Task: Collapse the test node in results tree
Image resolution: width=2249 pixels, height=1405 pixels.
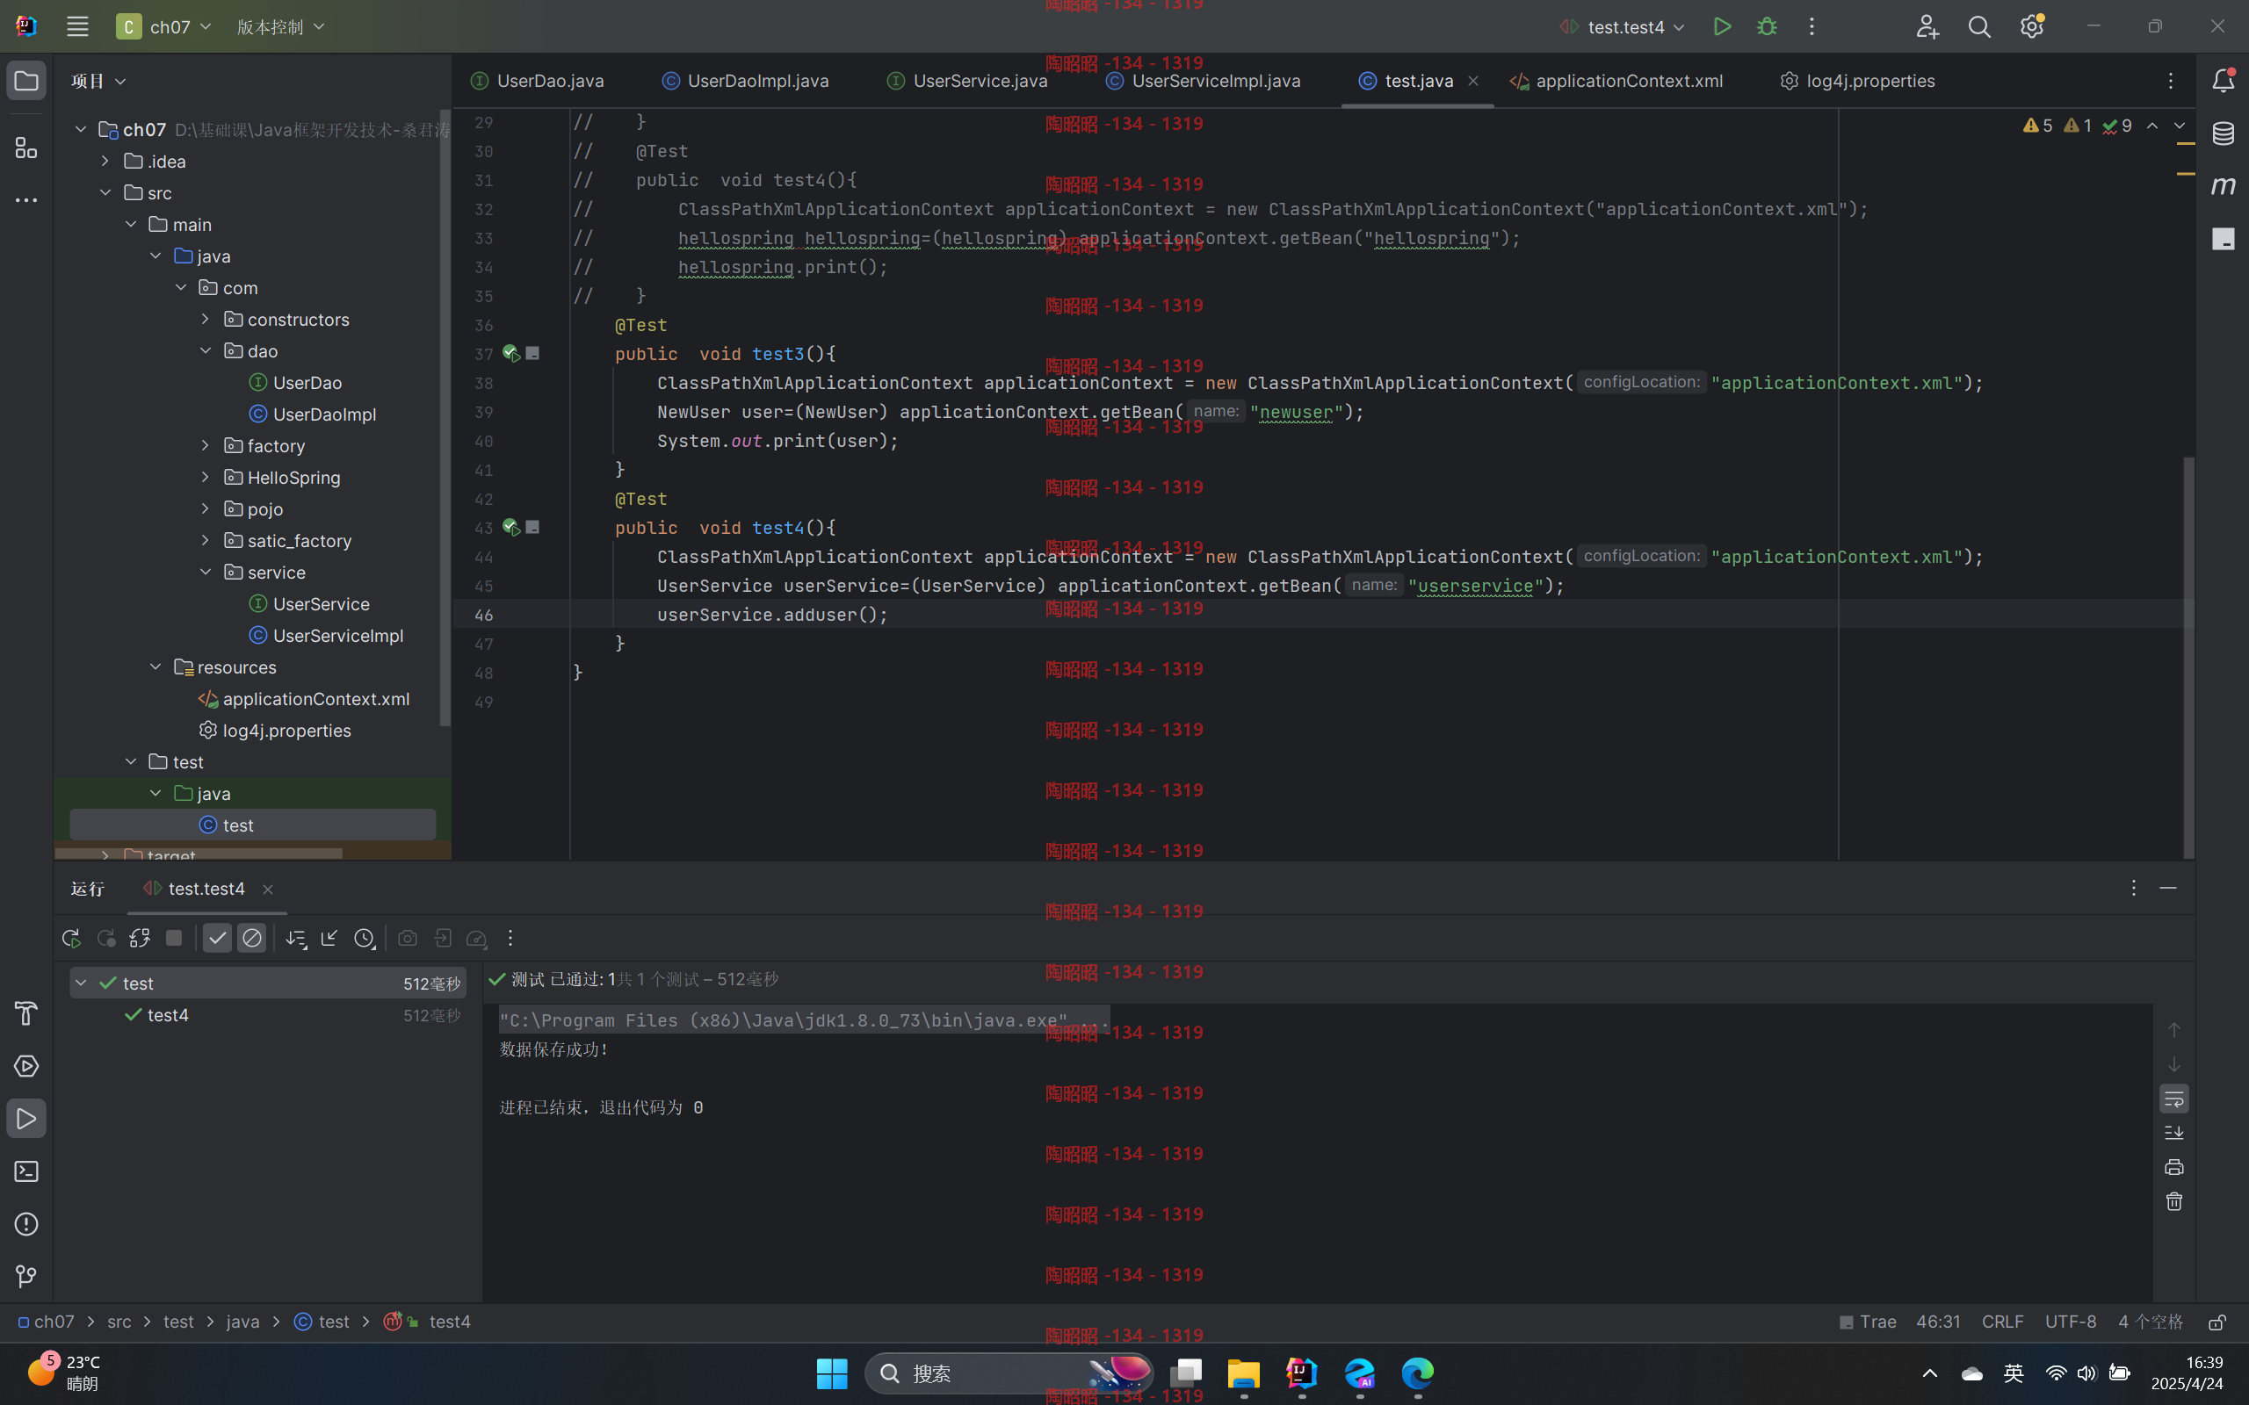Action: [x=81, y=983]
